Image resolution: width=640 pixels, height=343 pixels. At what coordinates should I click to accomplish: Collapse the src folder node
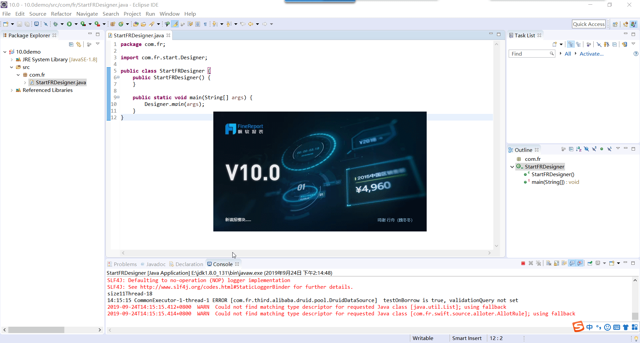tap(12, 67)
